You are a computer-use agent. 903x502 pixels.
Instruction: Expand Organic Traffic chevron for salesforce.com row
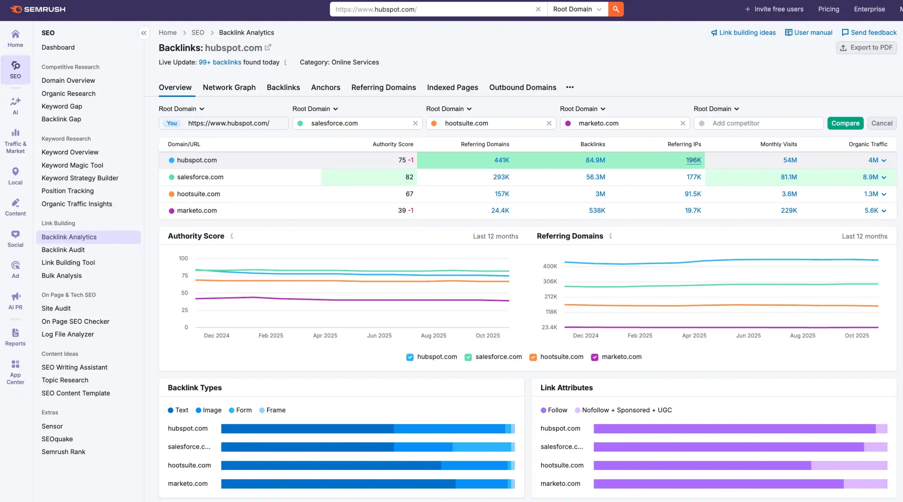(x=884, y=177)
